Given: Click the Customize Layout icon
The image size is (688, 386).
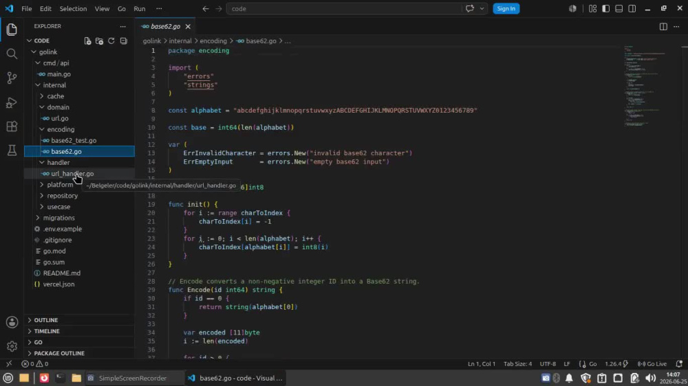Looking at the screenshot, I should click(593, 9).
